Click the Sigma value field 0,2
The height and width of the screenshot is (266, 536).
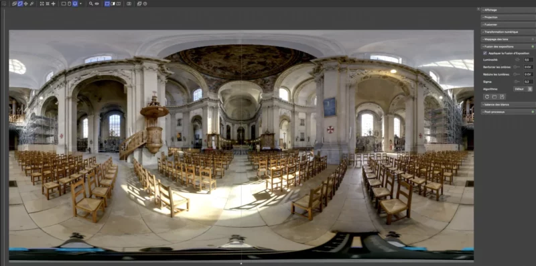(x=529, y=82)
